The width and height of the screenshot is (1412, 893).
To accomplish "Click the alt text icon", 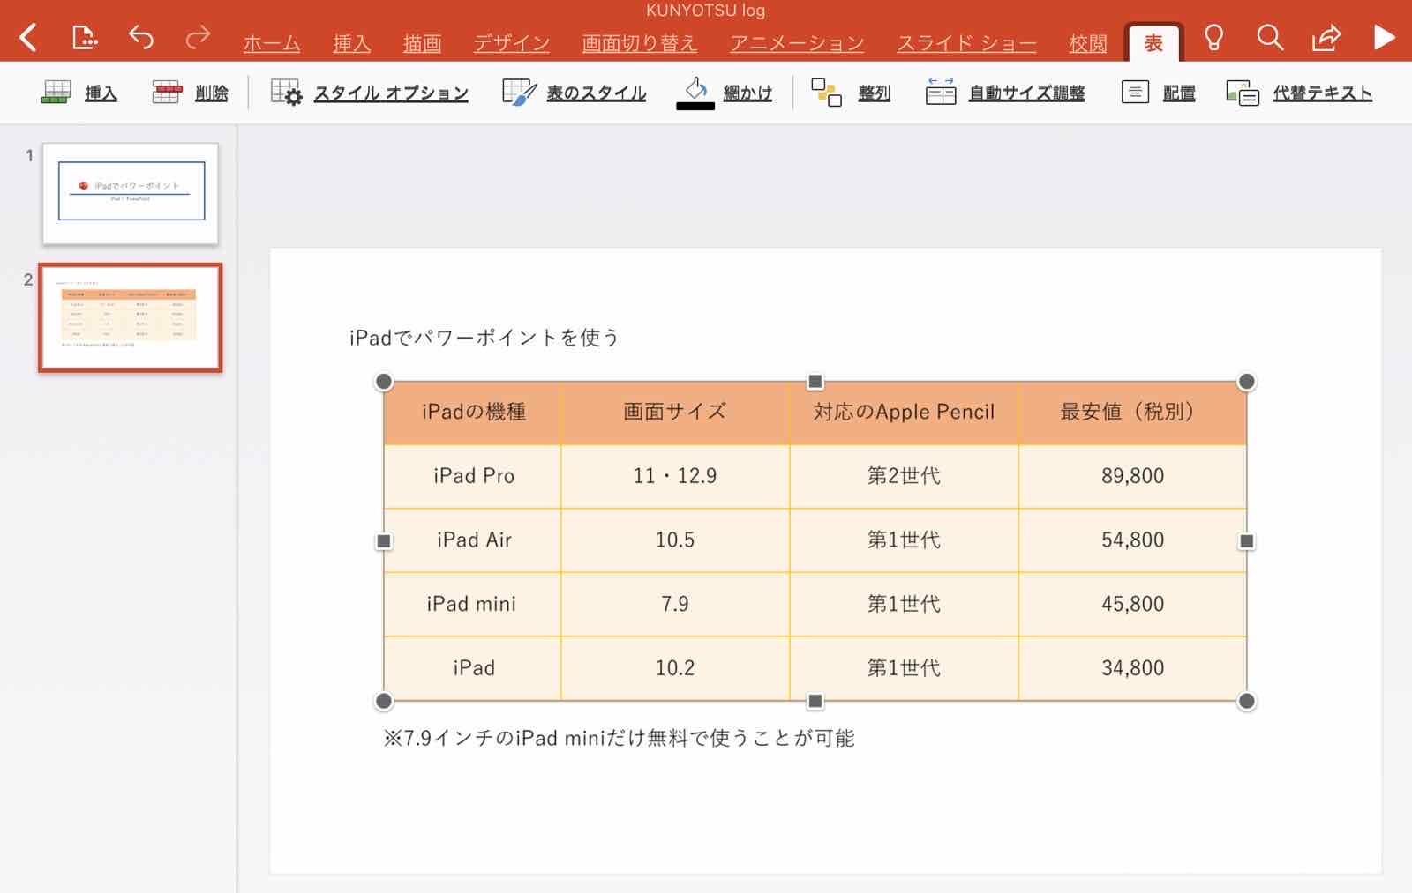I will tap(1243, 92).
